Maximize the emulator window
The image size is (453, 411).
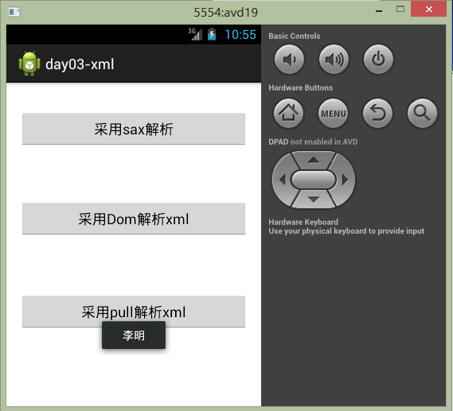[x=400, y=10]
